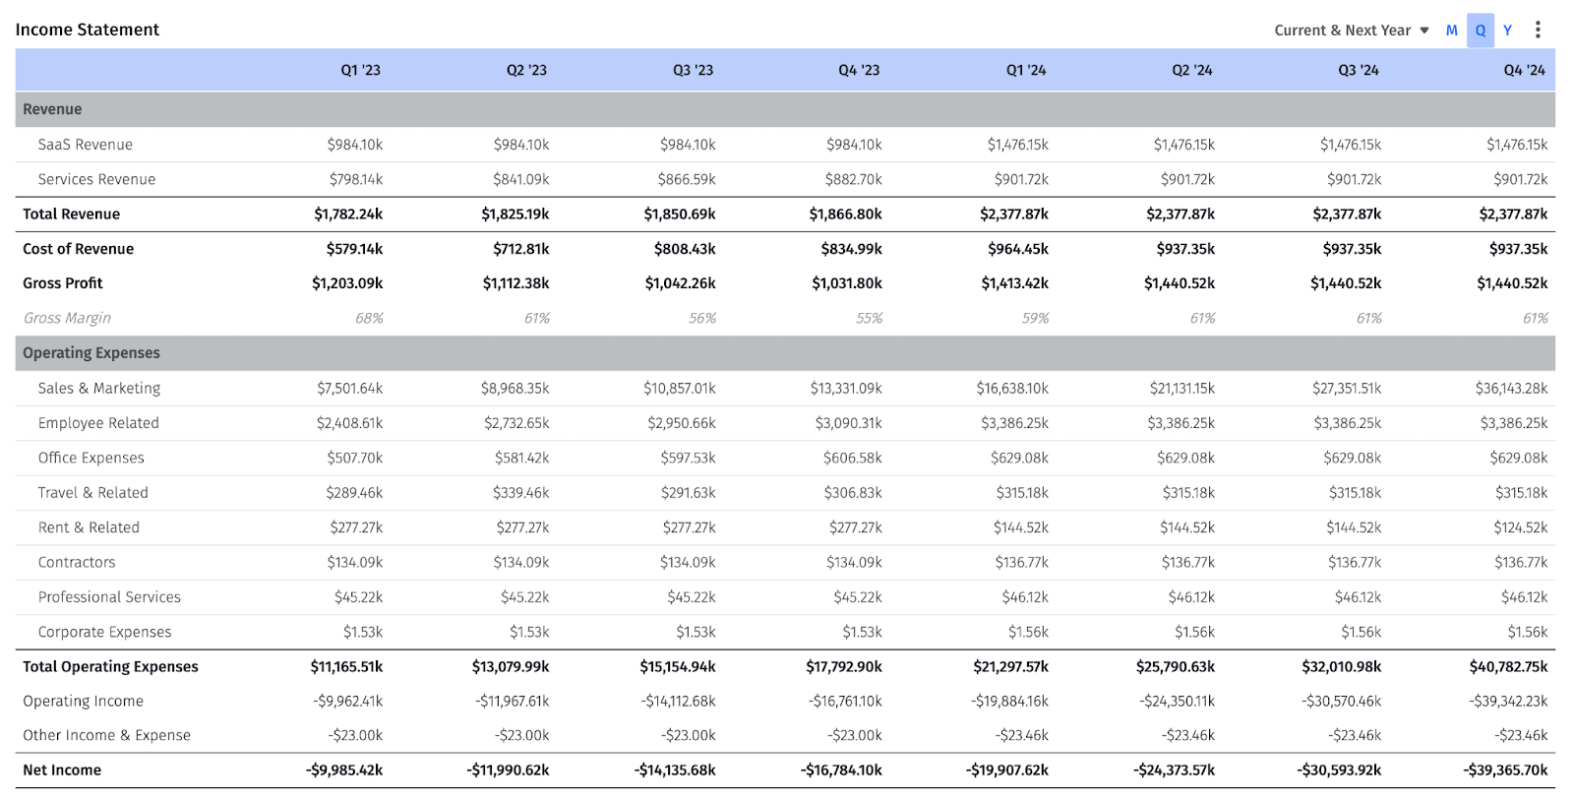Click the Travel & Related row label
This screenshot has height=801, width=1574.
click(x=92, y=493)
